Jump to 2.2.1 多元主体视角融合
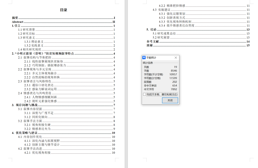Viewport: 258px width, 168px height. tap(42, 73)
